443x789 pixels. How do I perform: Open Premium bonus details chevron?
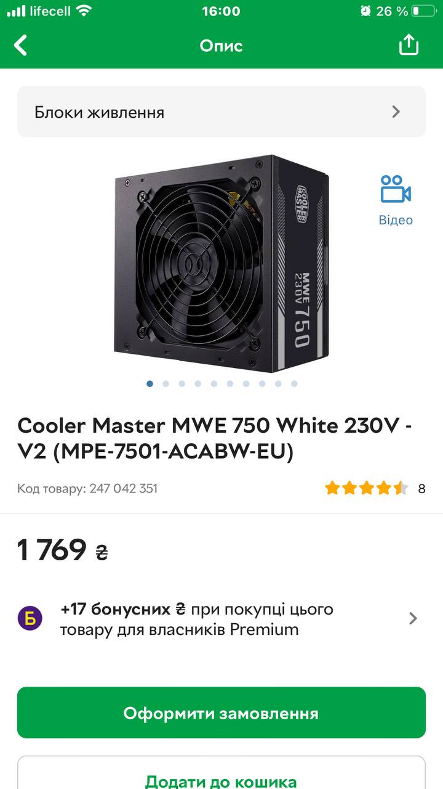tap(413, 618)
